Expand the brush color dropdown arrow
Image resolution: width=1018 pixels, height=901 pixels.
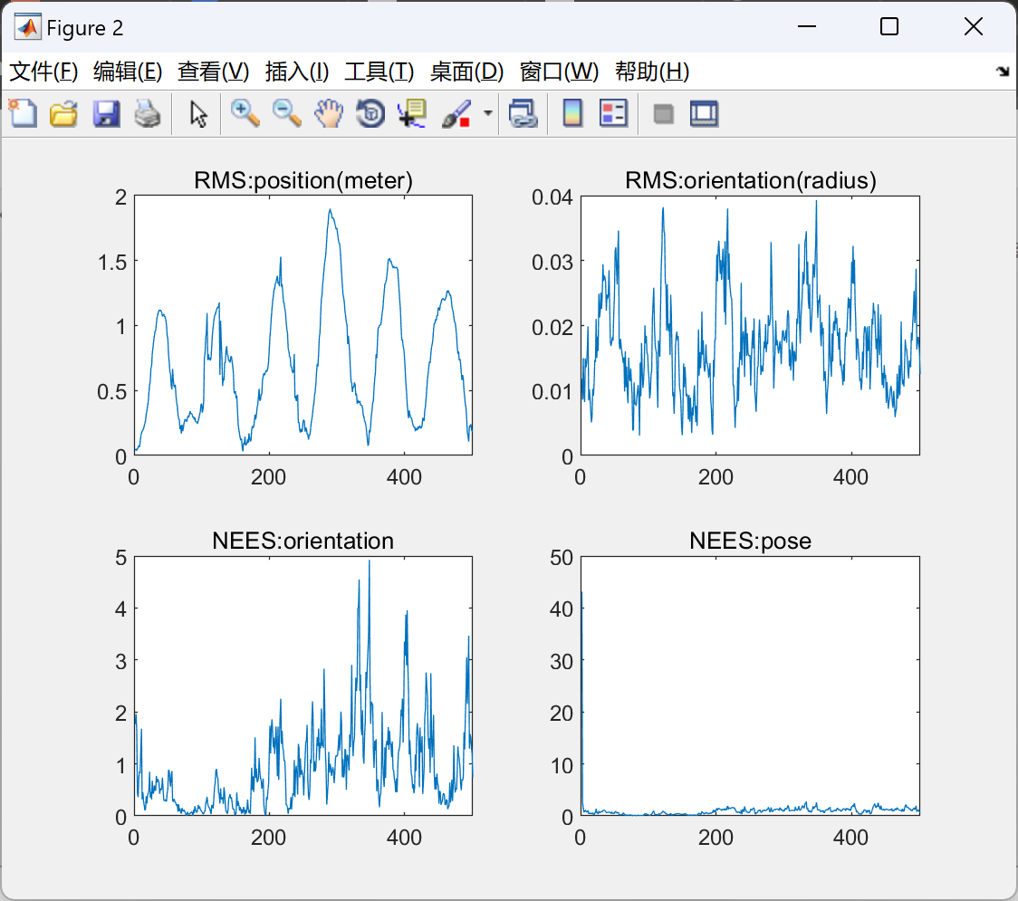[487, 113]
